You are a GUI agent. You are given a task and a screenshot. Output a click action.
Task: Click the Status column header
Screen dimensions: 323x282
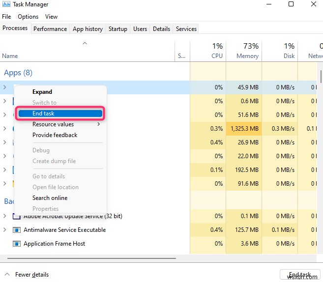click(182, 52)
